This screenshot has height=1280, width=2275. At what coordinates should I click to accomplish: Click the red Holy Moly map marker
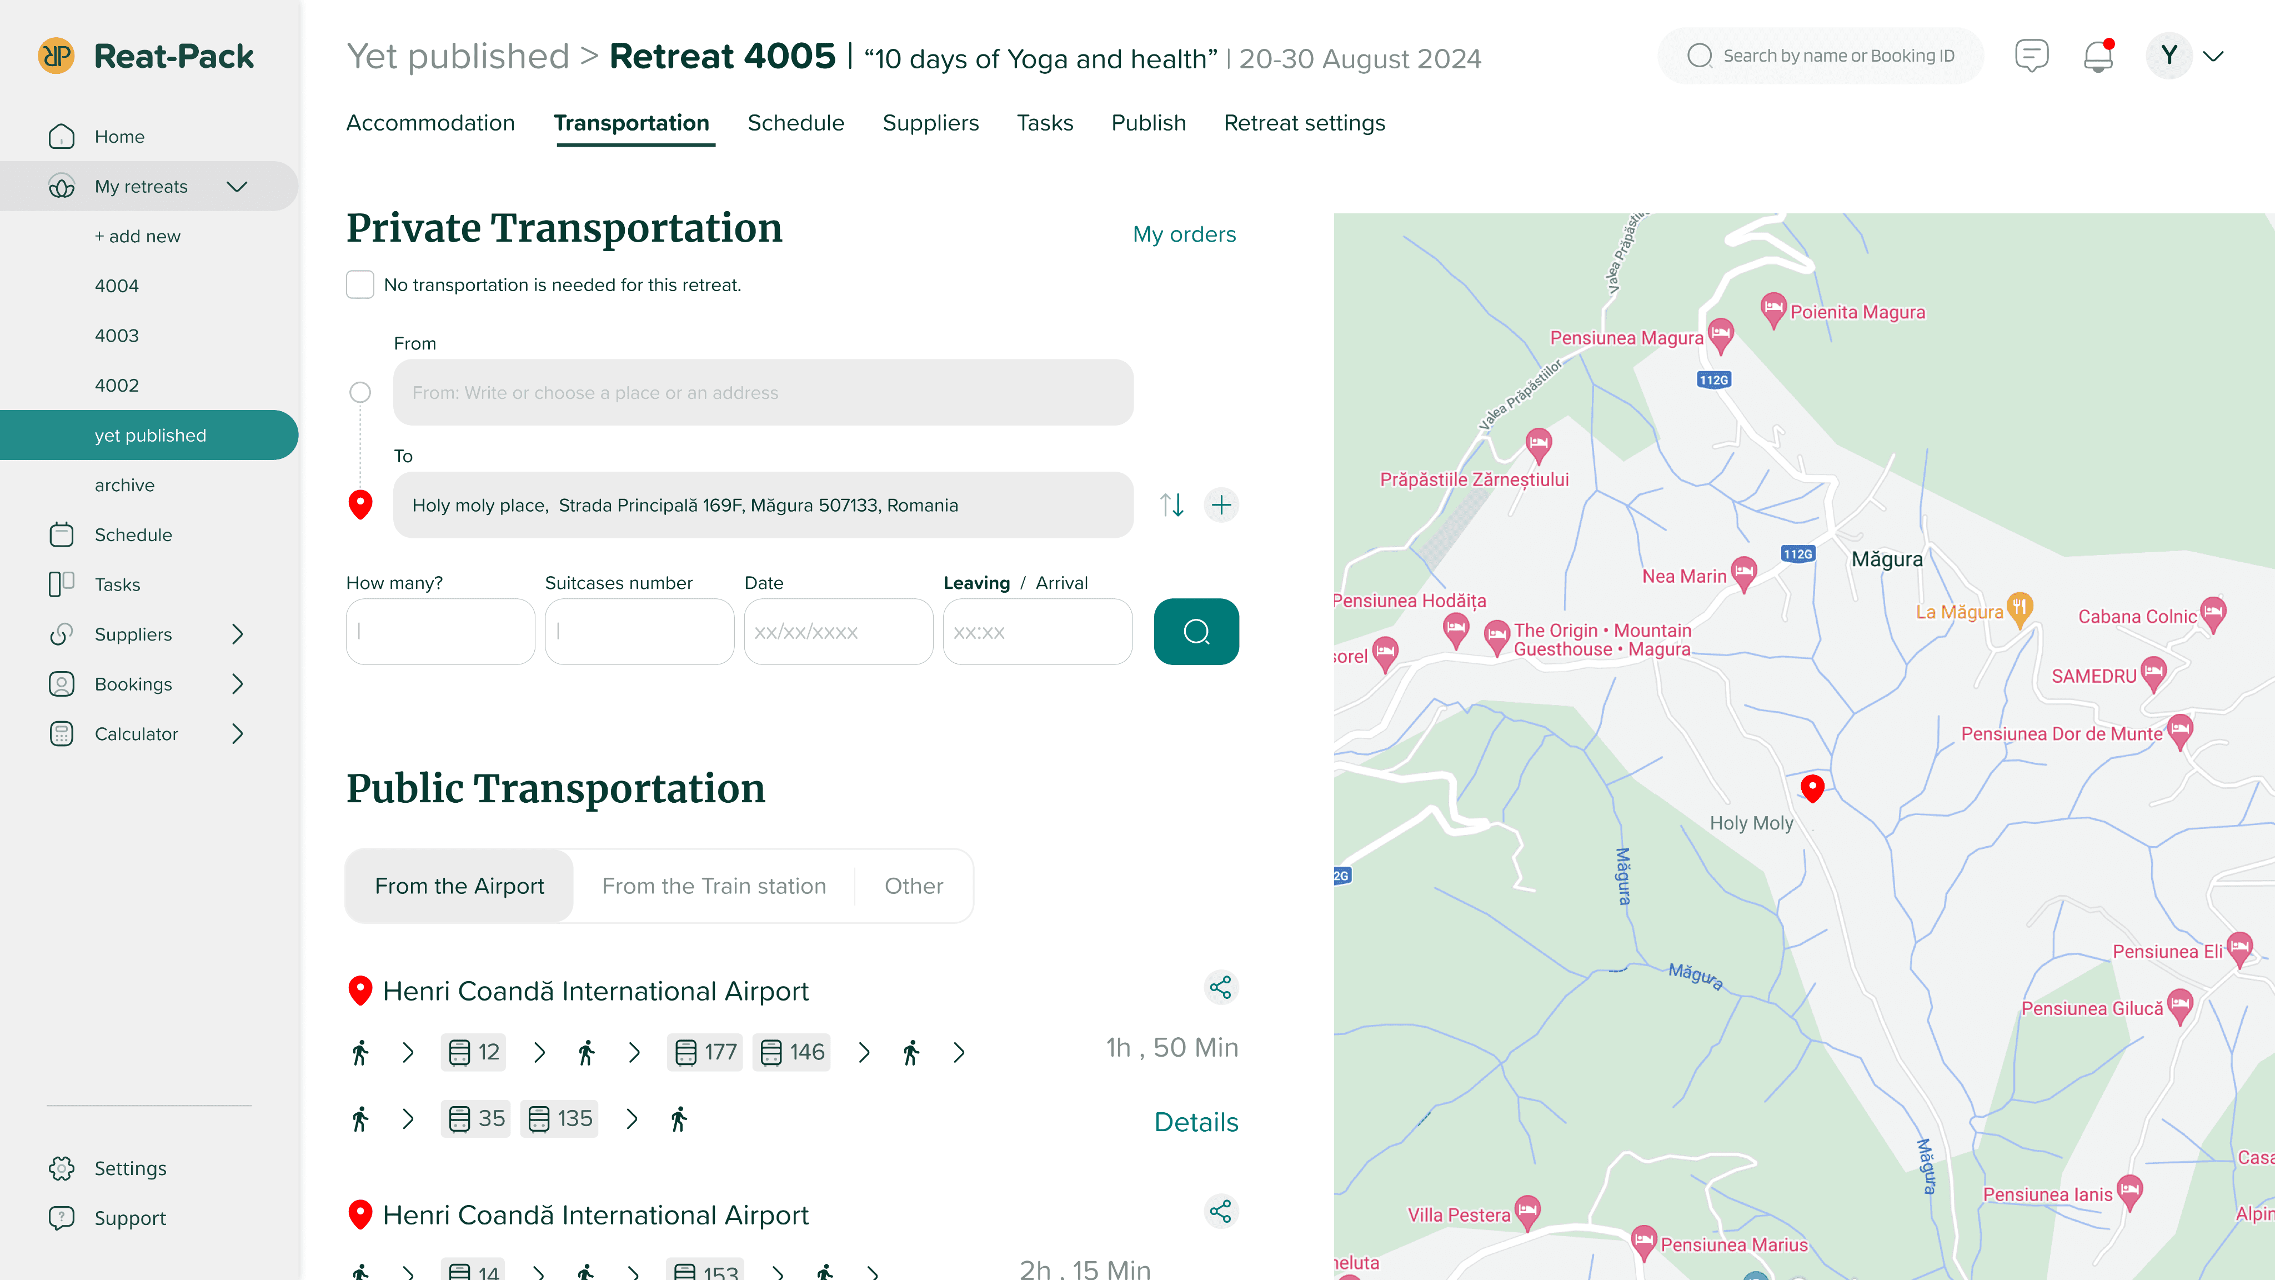coord(1812,787)
